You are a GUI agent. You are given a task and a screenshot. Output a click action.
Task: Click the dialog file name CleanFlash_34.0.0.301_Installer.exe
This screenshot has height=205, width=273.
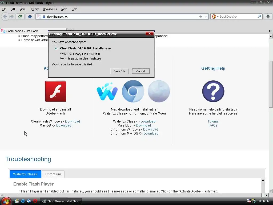coord(85,48)
